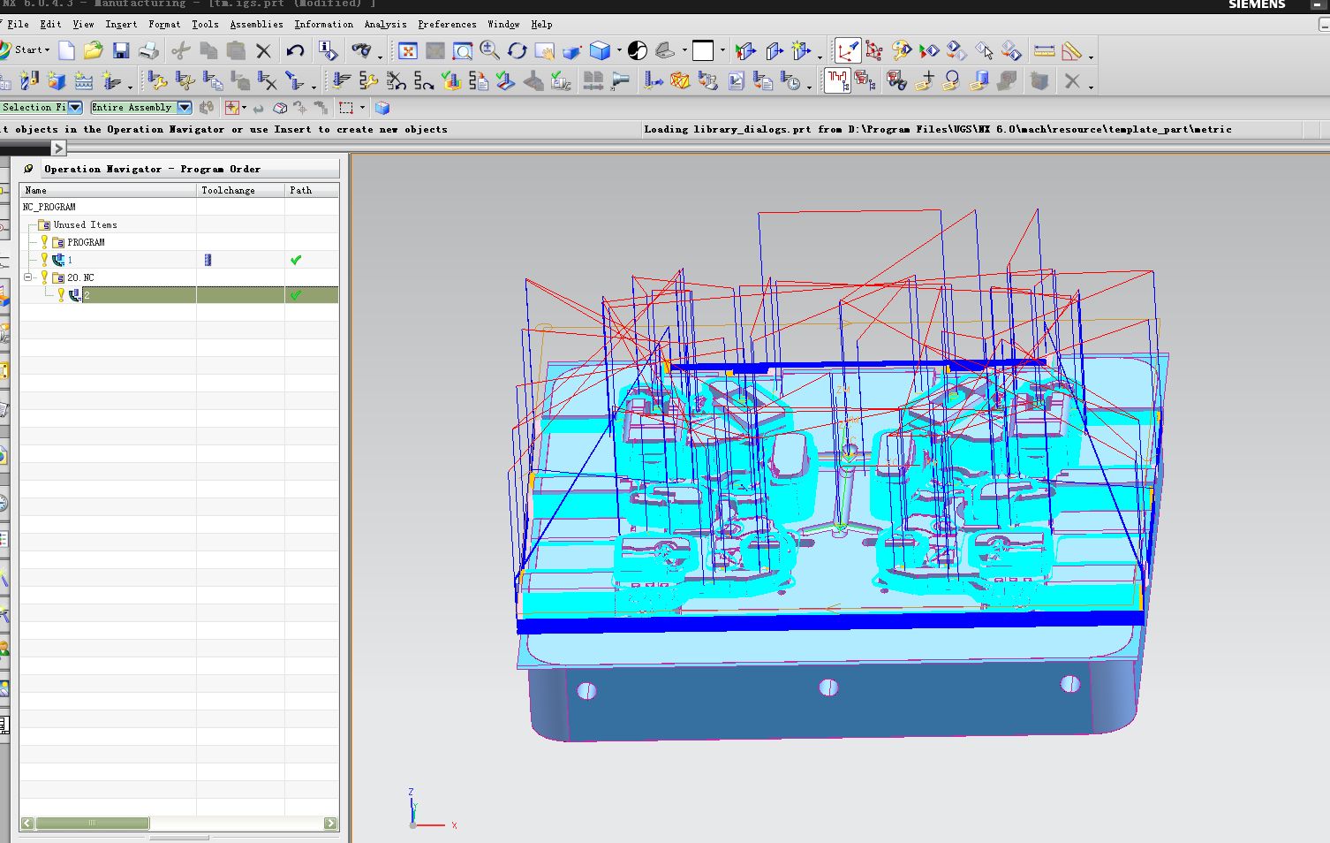The height and width of the screenshot is (843, 1330).
Task: Open the Measure Angle tool
Action: point(1071,50)
